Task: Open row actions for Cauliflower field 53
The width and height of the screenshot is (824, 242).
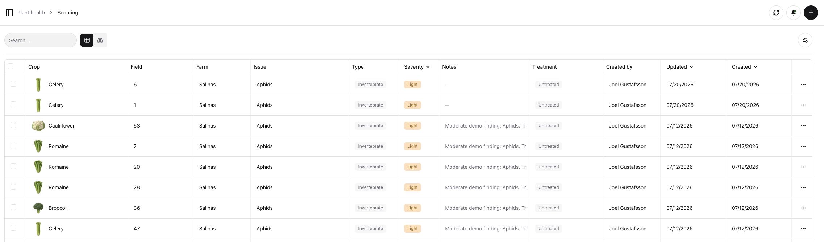Action: [803, 126]
